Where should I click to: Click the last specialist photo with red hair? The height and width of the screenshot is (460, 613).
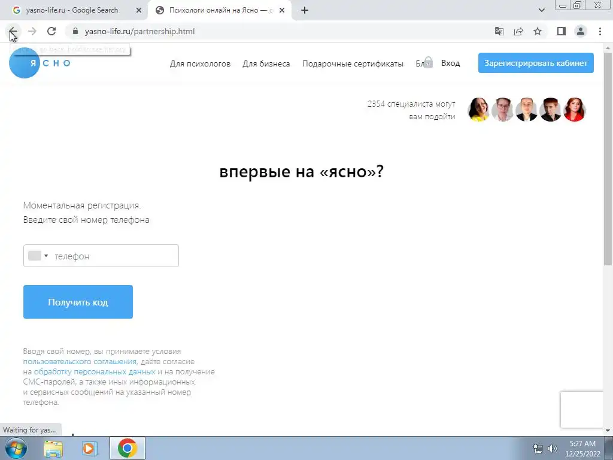pyautogui.click(x=574, y=109)
